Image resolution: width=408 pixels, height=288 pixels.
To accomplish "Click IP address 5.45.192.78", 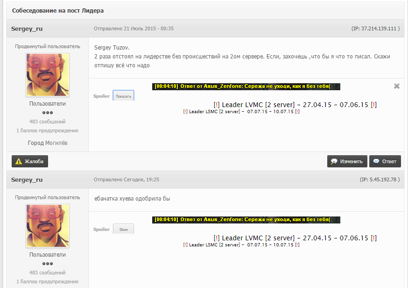I will click(383, 180).
